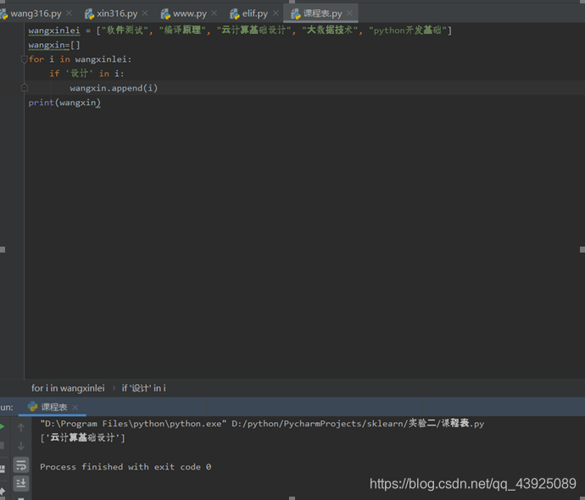Click Python icon on the 课程表 run tab
This screenshot has height=500, width=585.
click(x=32, y=407)
